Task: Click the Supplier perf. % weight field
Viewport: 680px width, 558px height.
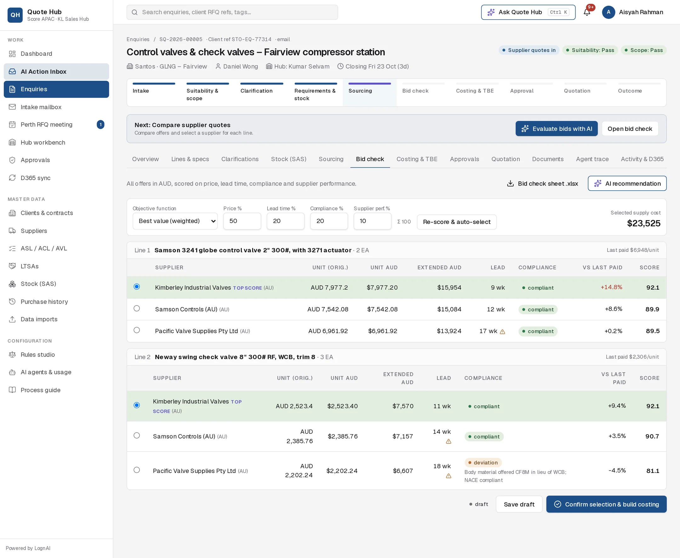Action: tap(372, 221)
